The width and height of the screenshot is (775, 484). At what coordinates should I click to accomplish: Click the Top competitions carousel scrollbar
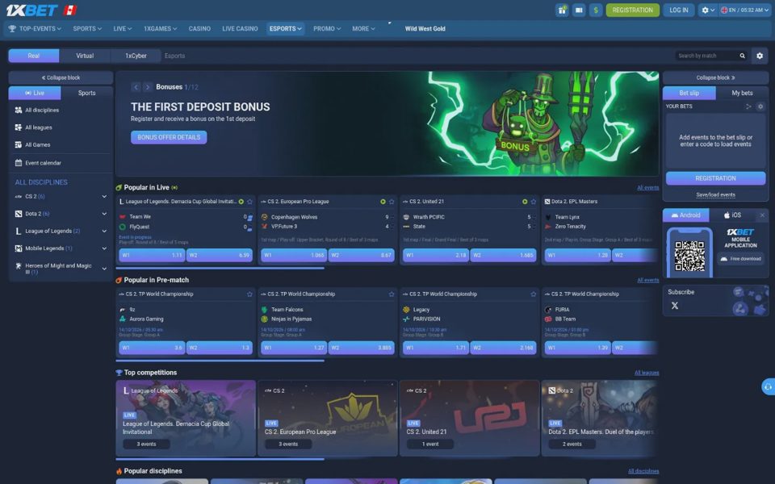pyautogui.click(x=220, y=459)
